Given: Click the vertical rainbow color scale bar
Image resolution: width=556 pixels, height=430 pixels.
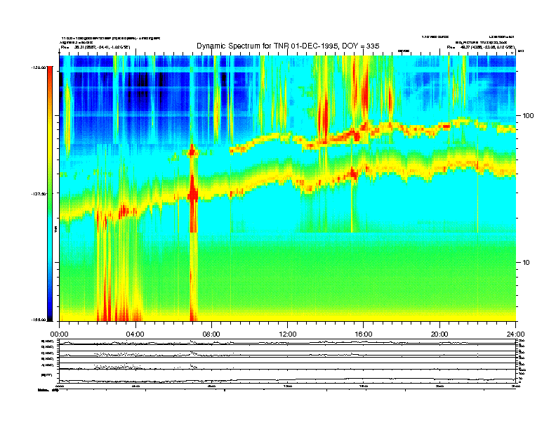Looking at the screenshot, I should [x=51, y=194].
